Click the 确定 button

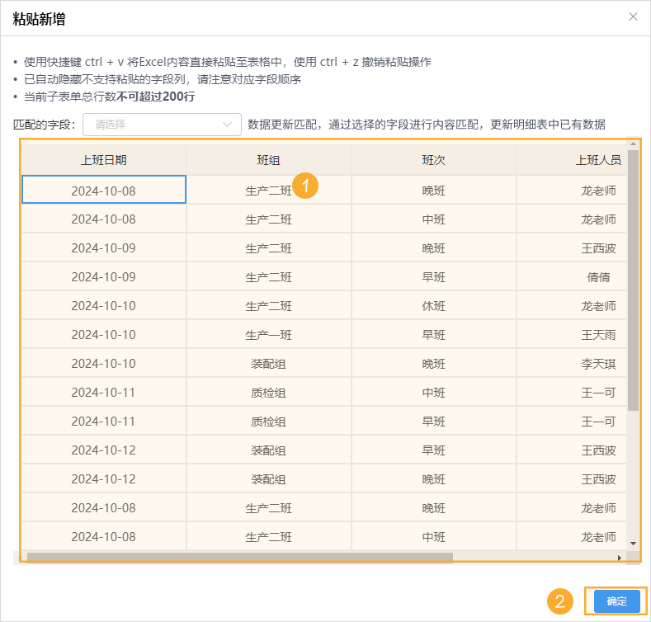616,601
